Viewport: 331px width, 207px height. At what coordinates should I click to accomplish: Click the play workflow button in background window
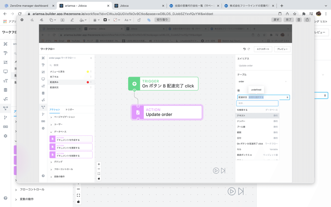231,191
